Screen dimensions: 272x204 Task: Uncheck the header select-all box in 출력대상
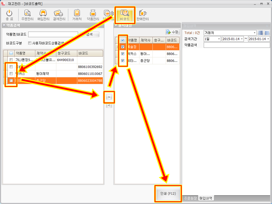coord(122,40)
